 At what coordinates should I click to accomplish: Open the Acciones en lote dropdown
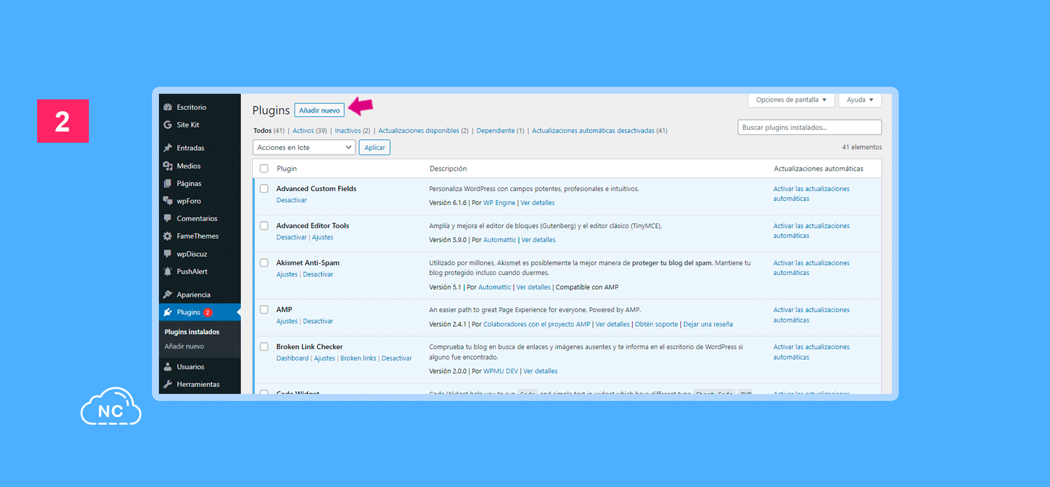(x=304, y=148)
